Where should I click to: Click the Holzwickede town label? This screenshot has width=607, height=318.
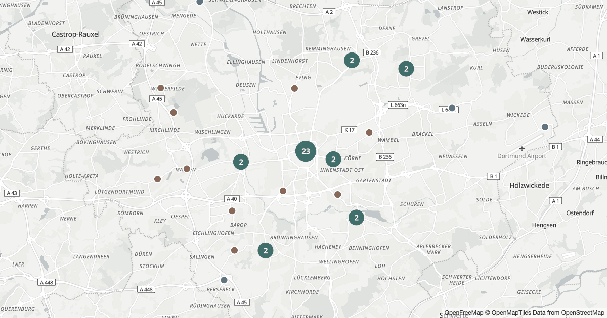[x=530, y=185]
